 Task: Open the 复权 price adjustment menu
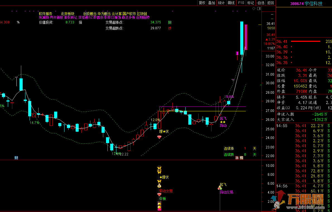point(202,3)
